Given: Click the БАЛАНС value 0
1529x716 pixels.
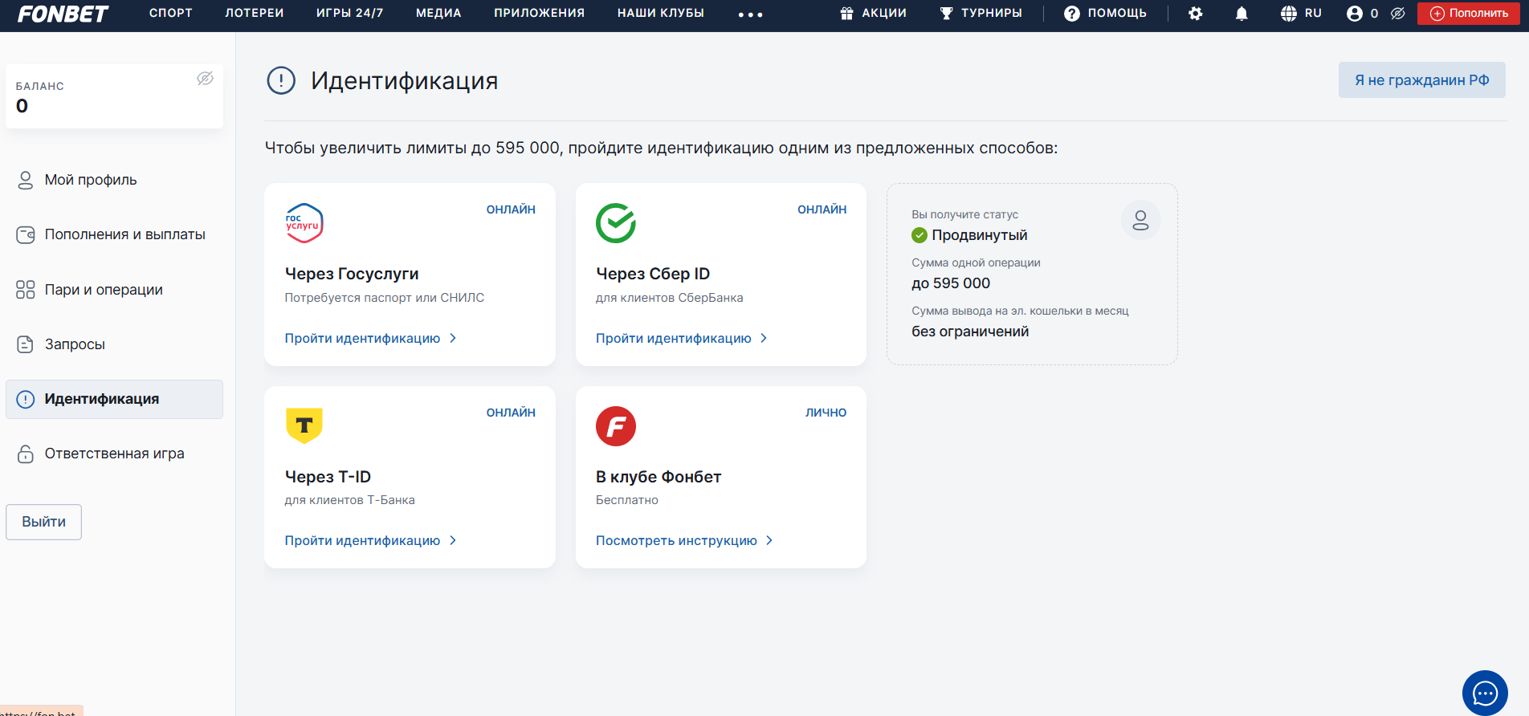Looking at the screenshot, I should pyautogui.click(x=22, y=106).
